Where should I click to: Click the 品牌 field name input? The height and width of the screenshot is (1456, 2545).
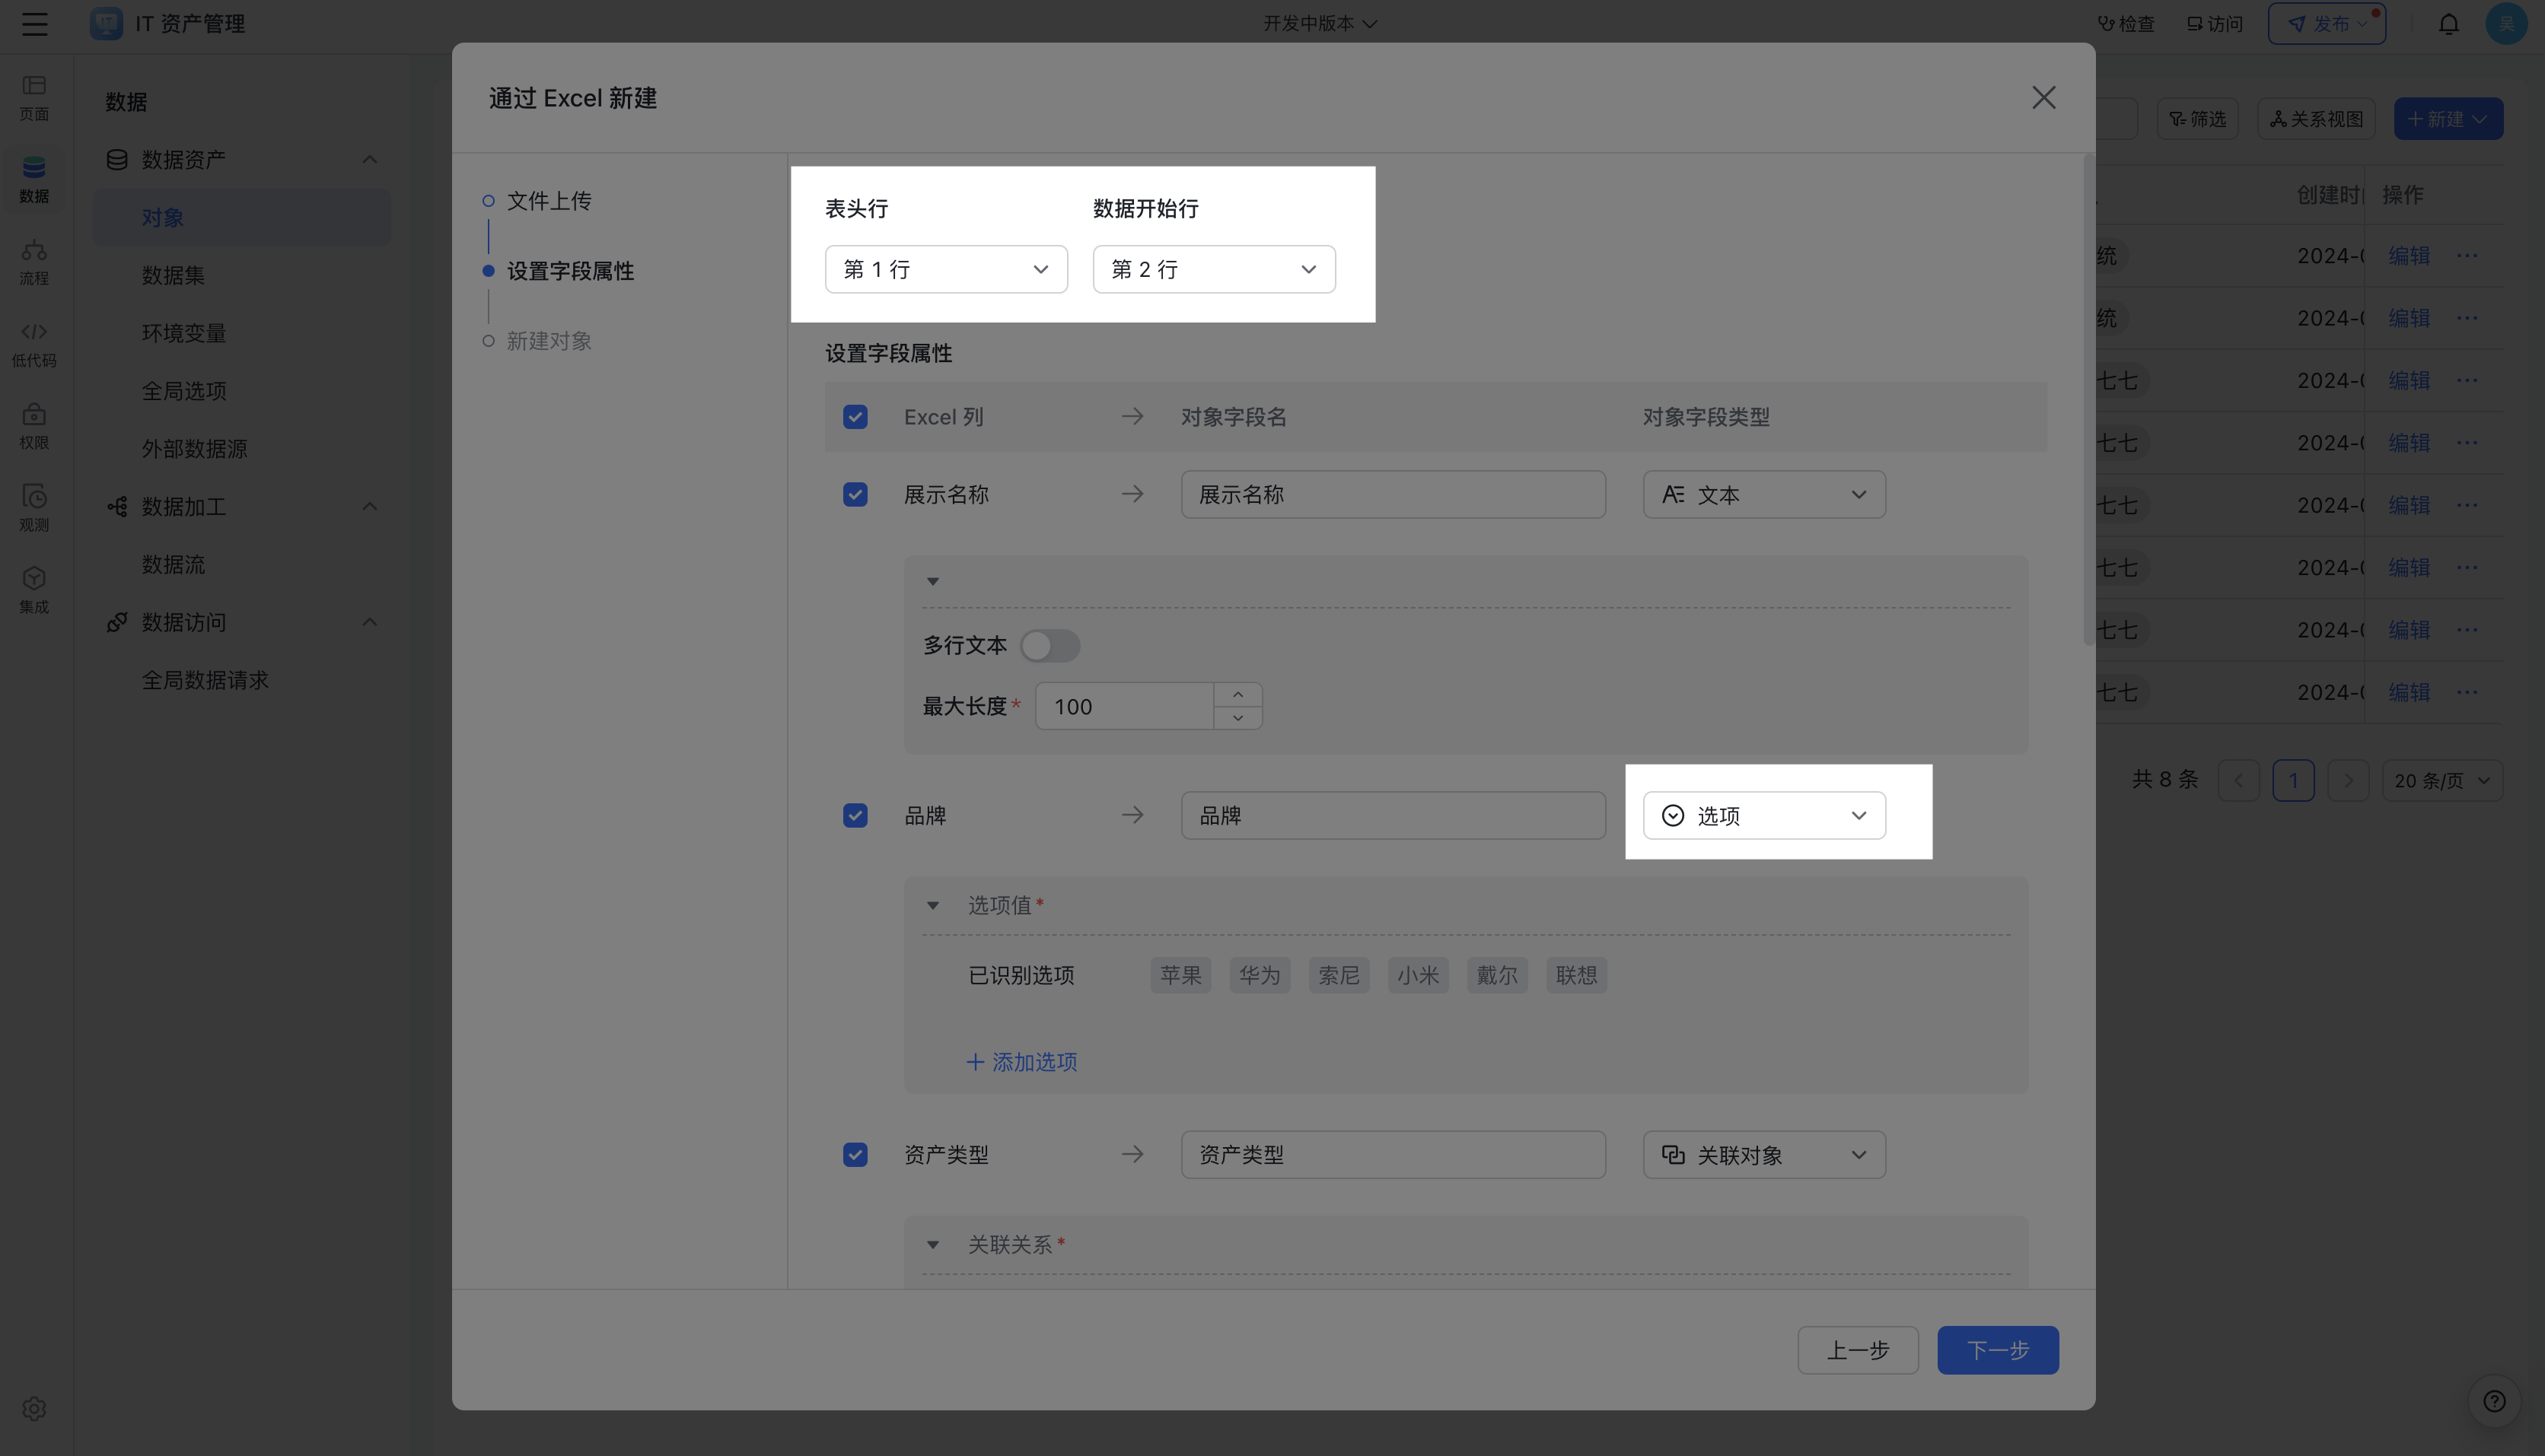[1393, 815]
